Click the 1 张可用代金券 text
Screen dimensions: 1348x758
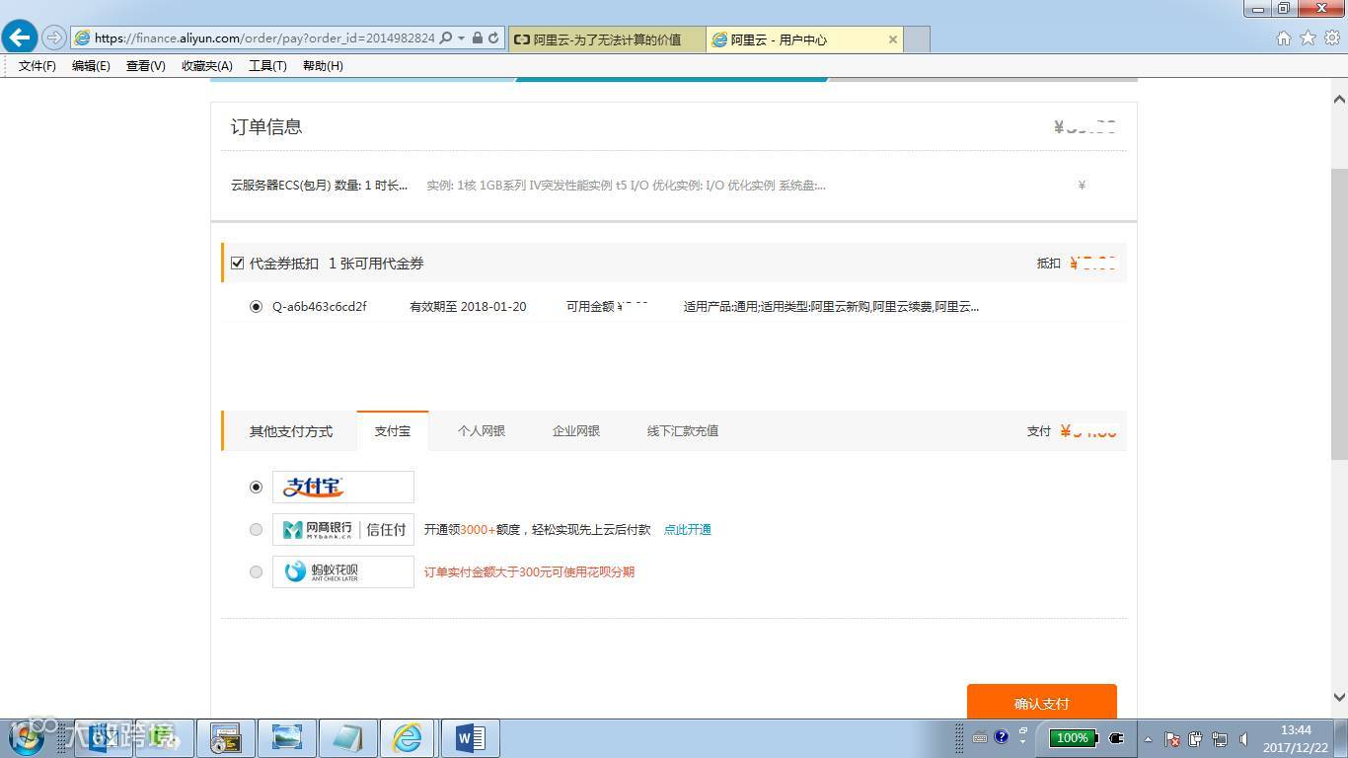(x=376, y=264)
